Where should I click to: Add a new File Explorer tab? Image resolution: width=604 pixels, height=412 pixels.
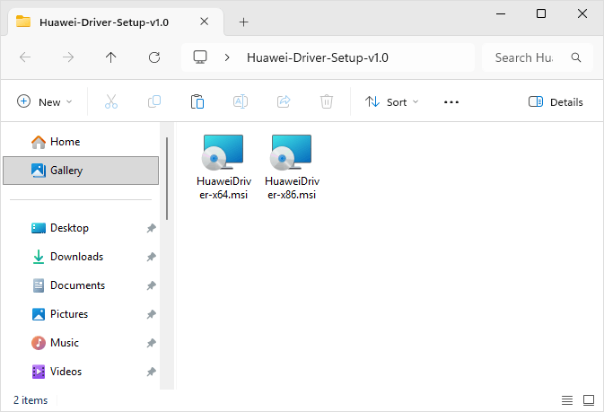(243, 22)
